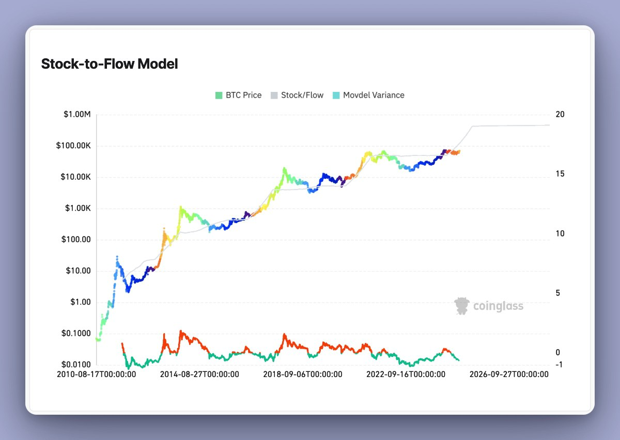Click the gray Stock/Flow legend swatch

(x=274, y=95)
